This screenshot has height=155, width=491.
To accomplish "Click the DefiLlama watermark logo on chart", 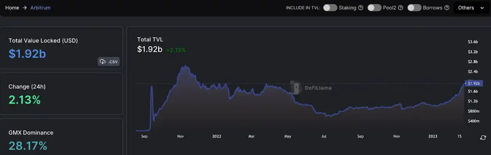I will coord(296,88).
